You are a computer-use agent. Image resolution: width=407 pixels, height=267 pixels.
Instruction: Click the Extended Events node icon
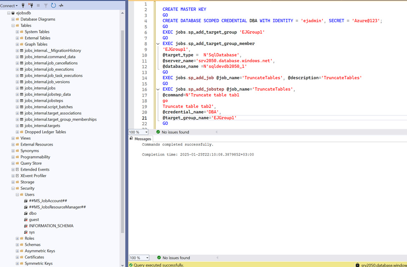(x=18, y=169)
